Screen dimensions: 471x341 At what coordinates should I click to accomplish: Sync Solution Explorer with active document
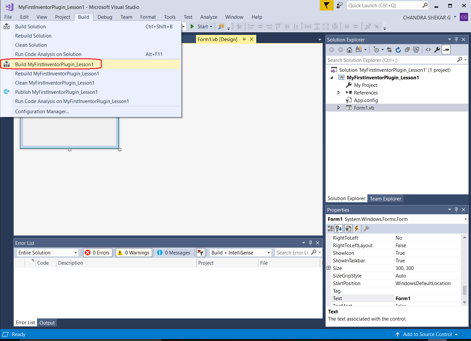(x=390, y=50)
